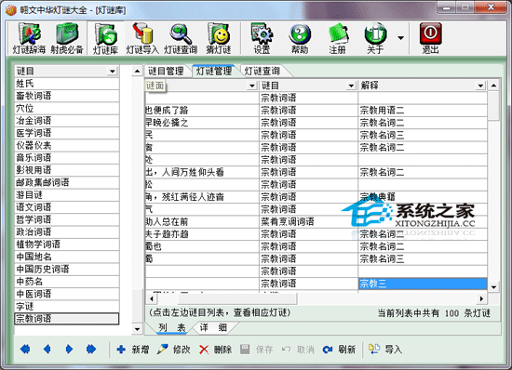The image size is (512, 370).
Task: Open the 注册 registration icon
Action: 337,38
